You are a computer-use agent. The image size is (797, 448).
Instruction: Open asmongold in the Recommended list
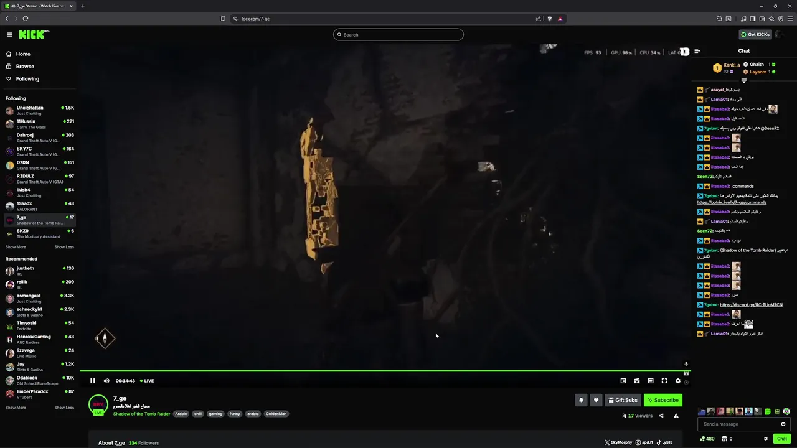[40, 298]
